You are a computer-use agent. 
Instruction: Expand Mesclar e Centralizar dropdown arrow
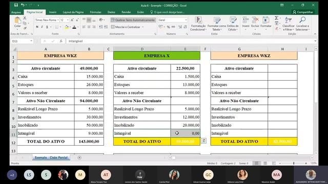[143, 27]
